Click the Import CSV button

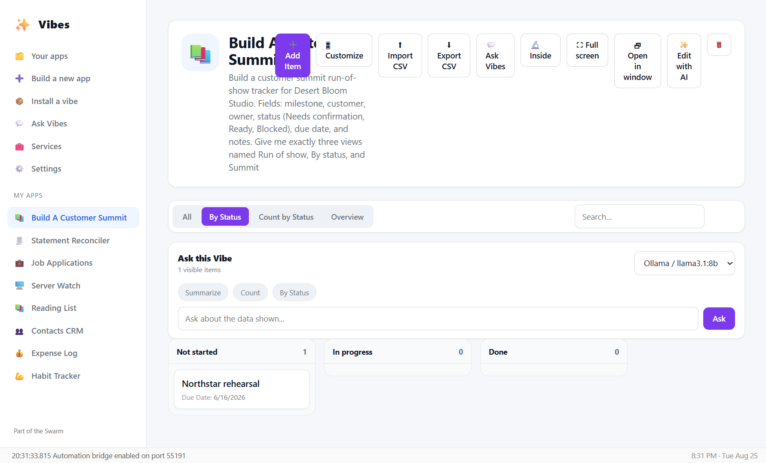point(400,55)
